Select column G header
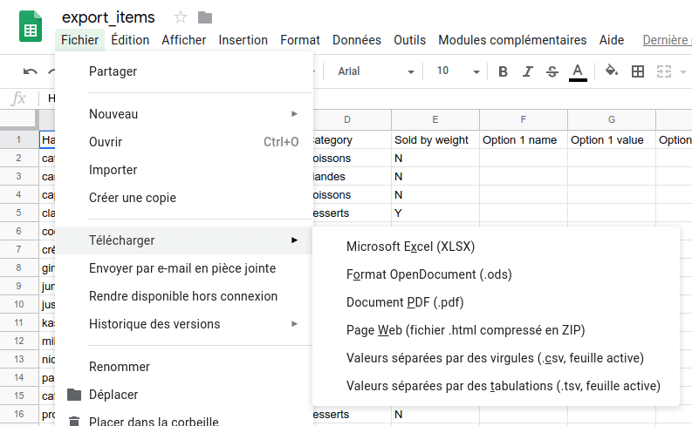 [612, 120]
